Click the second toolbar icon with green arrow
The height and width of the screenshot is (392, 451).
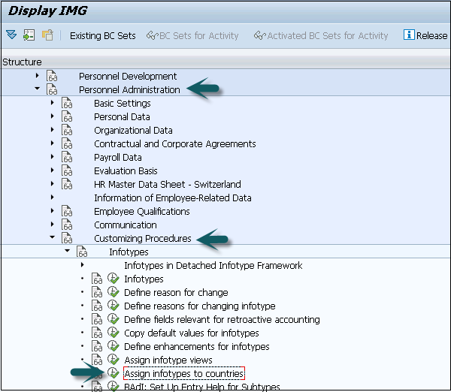(29, 35)
